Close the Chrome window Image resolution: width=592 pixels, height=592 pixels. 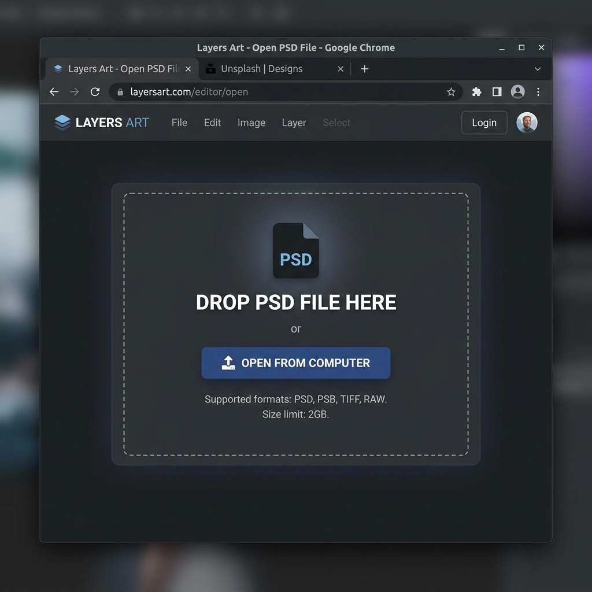point(541,47)
